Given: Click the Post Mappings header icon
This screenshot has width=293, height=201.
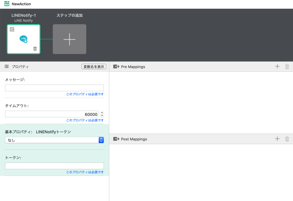Looking at the screenshot, I should (x=116, y=139).
